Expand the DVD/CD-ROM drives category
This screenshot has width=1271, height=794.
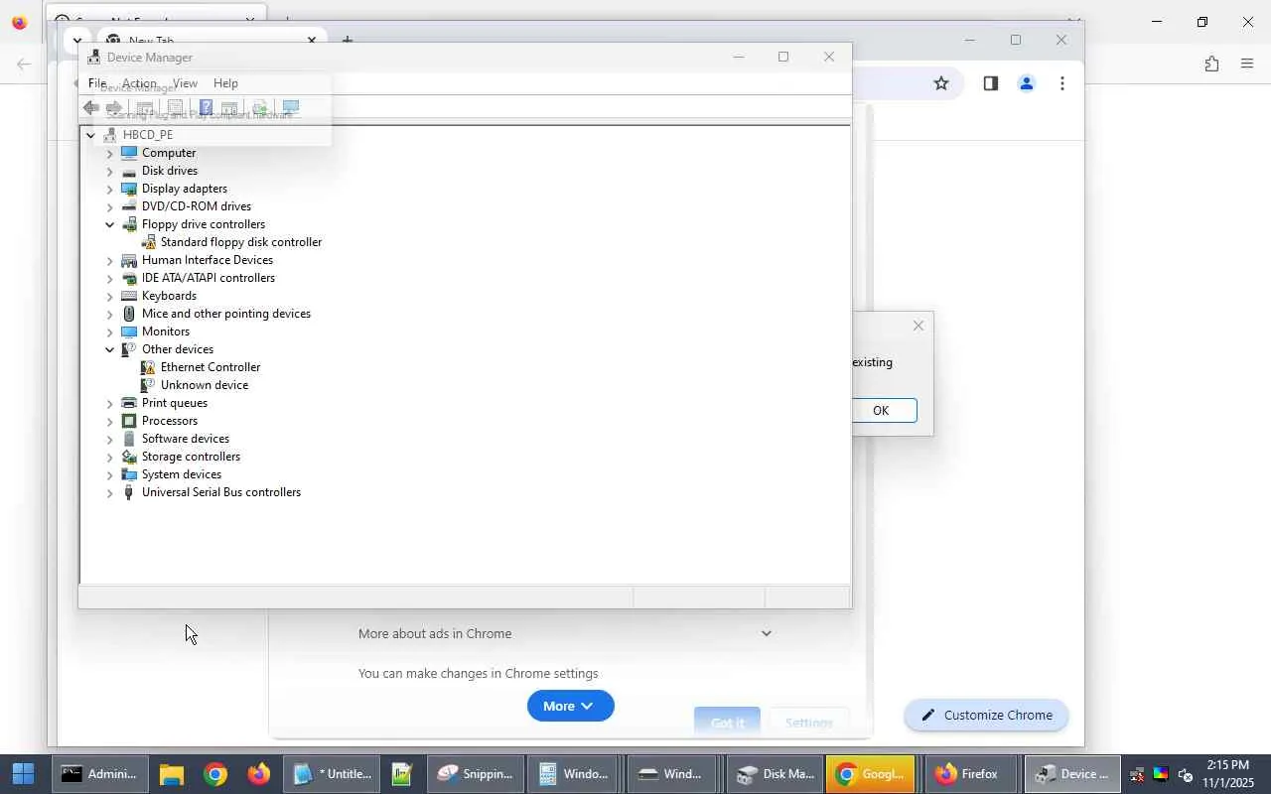[x=109, y=206]
